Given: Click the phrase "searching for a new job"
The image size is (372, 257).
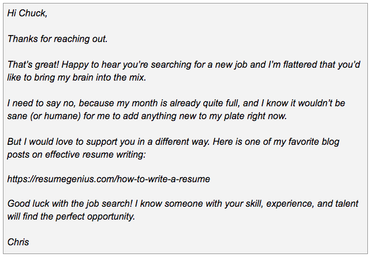Looking at the screenshot, I should (x=201, y=65).
